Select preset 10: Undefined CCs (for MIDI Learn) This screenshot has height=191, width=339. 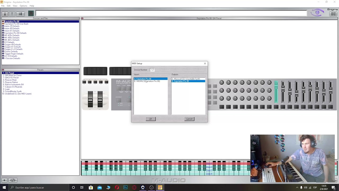pyautogui.click(x=17, y=94)
